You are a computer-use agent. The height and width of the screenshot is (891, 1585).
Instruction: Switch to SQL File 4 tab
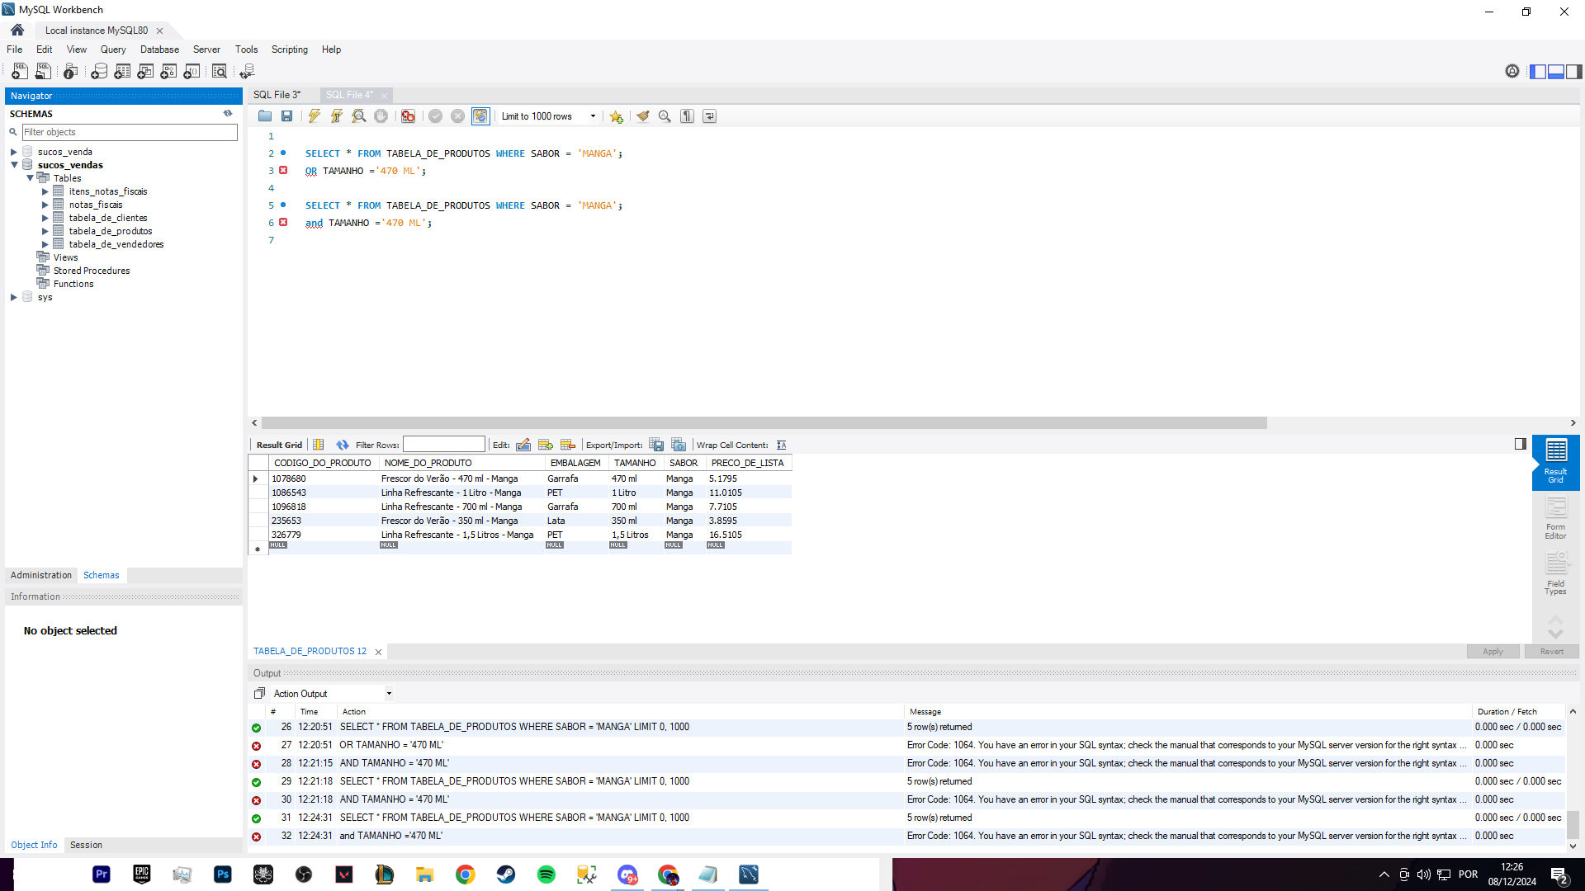point(349,95)
